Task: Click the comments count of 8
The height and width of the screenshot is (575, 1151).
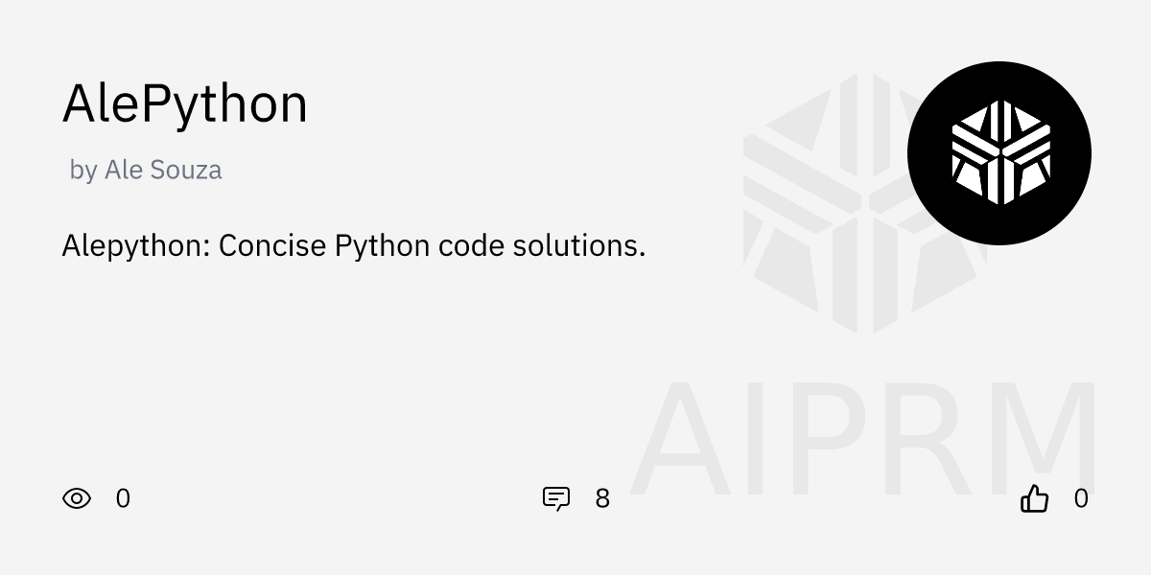Action: [602, 498]
